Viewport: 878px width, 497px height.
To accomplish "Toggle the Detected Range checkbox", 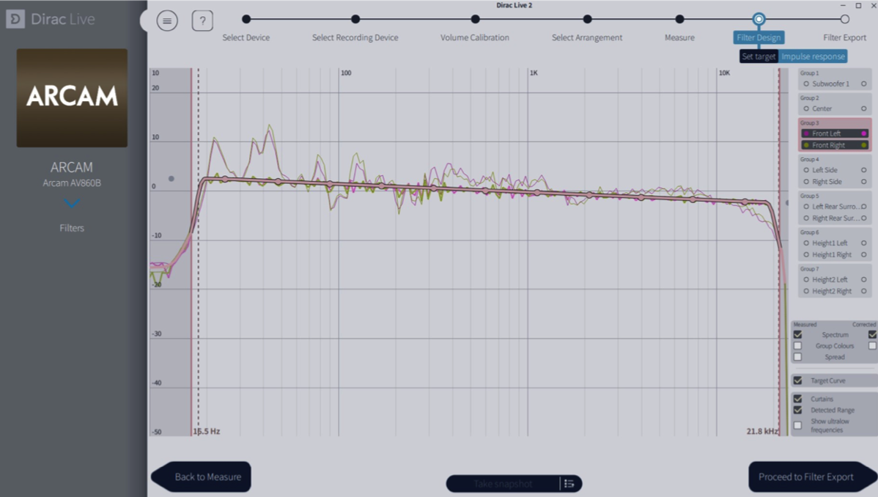I will point(797,411).
